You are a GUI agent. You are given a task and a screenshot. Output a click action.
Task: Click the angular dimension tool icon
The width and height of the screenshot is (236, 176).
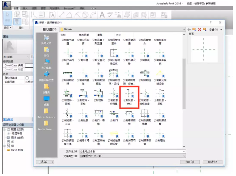(69, 15)
